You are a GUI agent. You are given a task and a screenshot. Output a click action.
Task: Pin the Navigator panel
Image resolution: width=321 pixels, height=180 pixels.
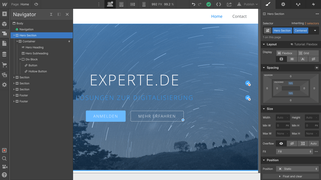59,14
